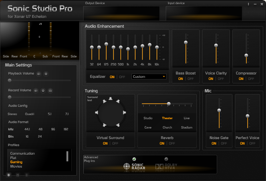Switch Compressor ON
The image size is (266, 181).
click(241, 79)
